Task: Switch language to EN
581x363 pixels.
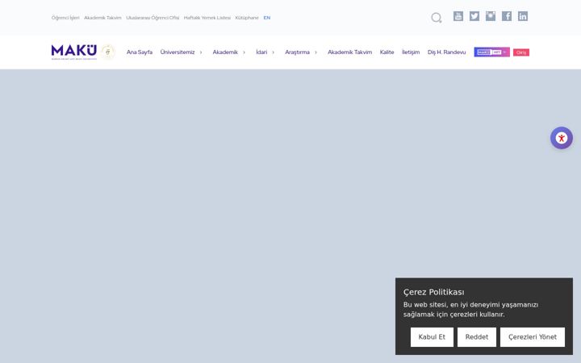Action: [x=267, y=18]
